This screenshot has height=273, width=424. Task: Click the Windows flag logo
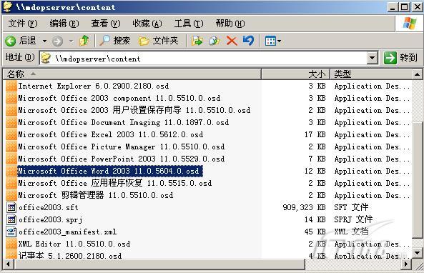(x=410, y=24)
